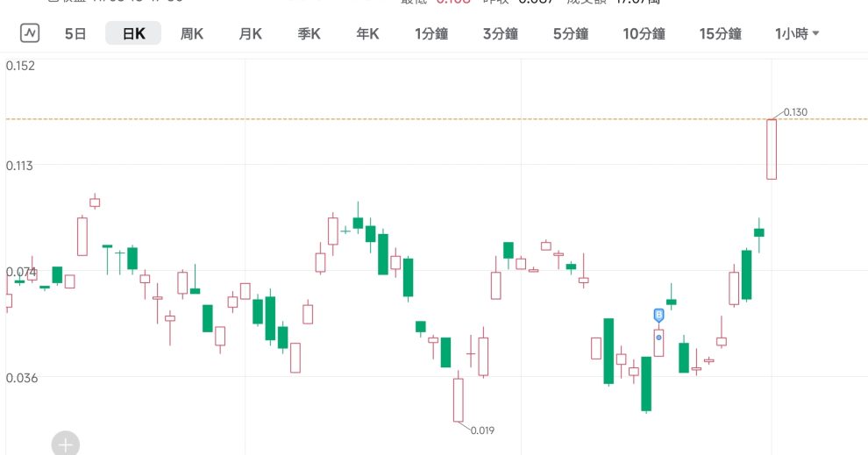Open the 10分鐘 interval chart
This screenshot has width=868, height=455.
(x=644, y=34)
